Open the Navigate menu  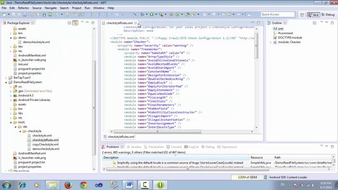point(51,8)
